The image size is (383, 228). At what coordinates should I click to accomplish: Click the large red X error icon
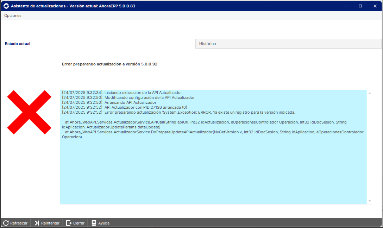click(29, 112)
